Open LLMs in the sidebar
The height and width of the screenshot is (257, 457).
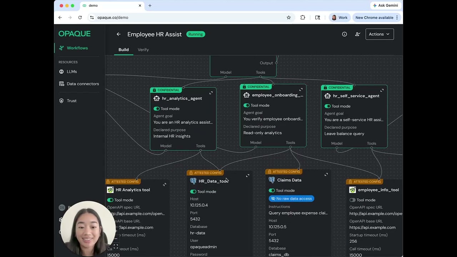(x=72, y=71)
